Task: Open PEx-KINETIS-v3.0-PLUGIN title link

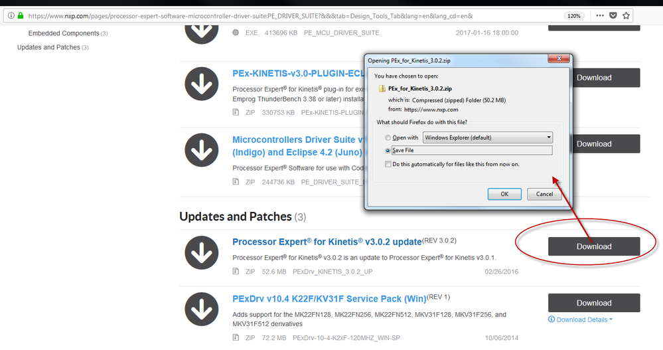Action: (298, 74)
